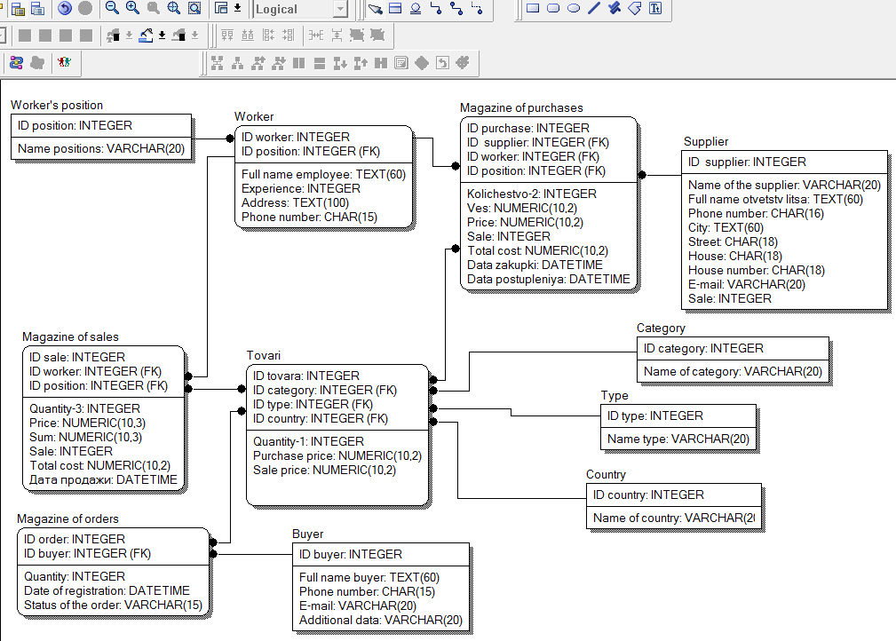Click the align tops icon
Viewport: 896px width, 641px height.
pos(227,36)
